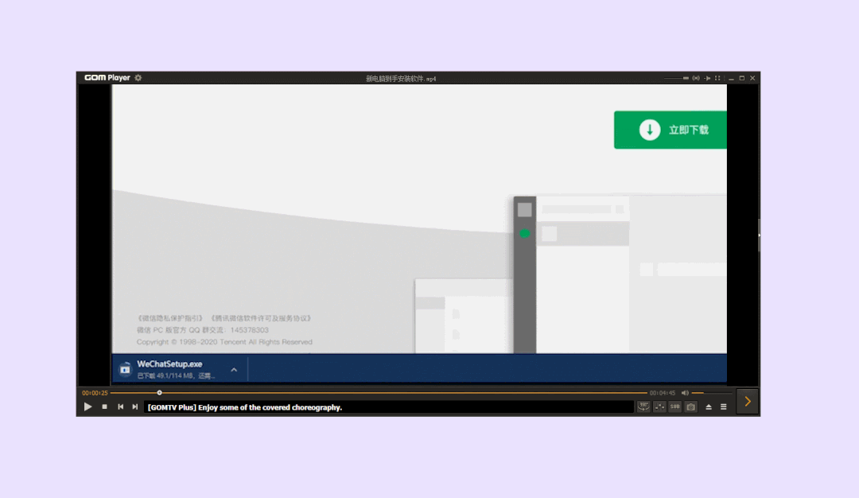This screenshot has width=859, height=498.
Task: Click the seek bar position handle
Action: [x=159, y=393]
